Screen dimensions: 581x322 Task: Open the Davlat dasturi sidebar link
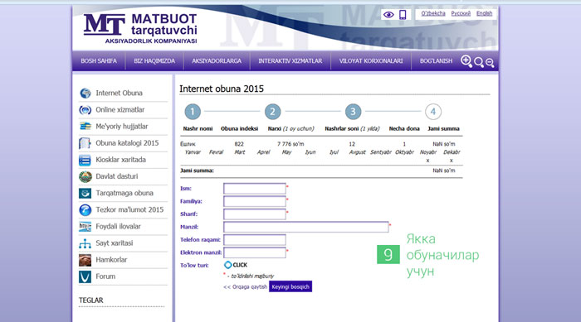pyautogui.click(x=117, y=176)
